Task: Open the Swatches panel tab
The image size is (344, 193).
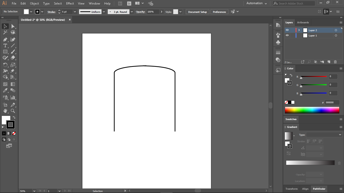Action: point(291,119)
